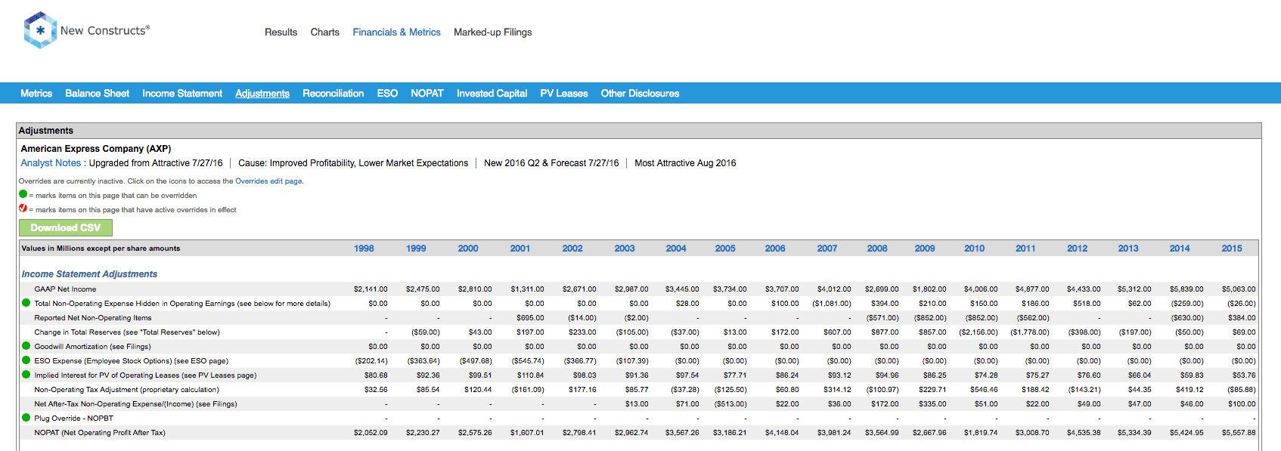Click the 2000 year column header
Screen dimensions: 1281x451
point(468,249)
